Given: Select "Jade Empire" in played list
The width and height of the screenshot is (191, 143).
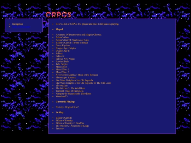Looking at the screenshot, I should coord(62,64).
